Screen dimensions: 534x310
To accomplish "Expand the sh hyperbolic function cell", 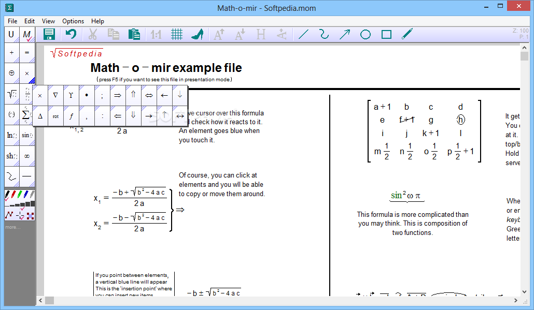I will [x=12, y=156].
